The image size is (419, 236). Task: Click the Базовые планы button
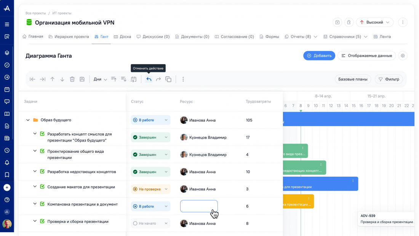(353, 79)
